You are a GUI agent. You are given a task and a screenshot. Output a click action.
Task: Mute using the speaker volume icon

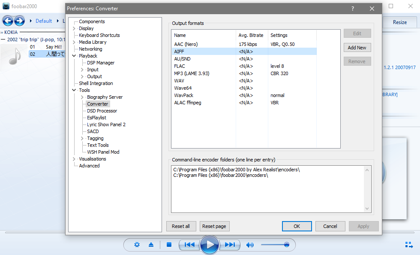pos(250,245)
